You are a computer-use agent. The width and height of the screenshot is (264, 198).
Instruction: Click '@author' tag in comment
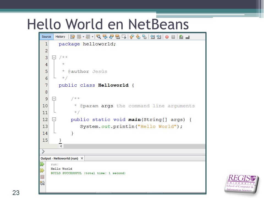[x=78, y=71]
